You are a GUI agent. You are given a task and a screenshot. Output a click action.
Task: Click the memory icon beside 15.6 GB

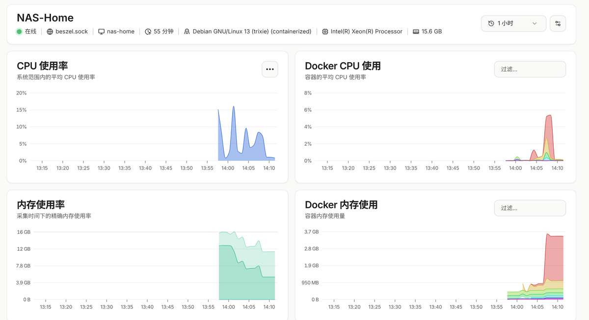(x=416, y=31)
